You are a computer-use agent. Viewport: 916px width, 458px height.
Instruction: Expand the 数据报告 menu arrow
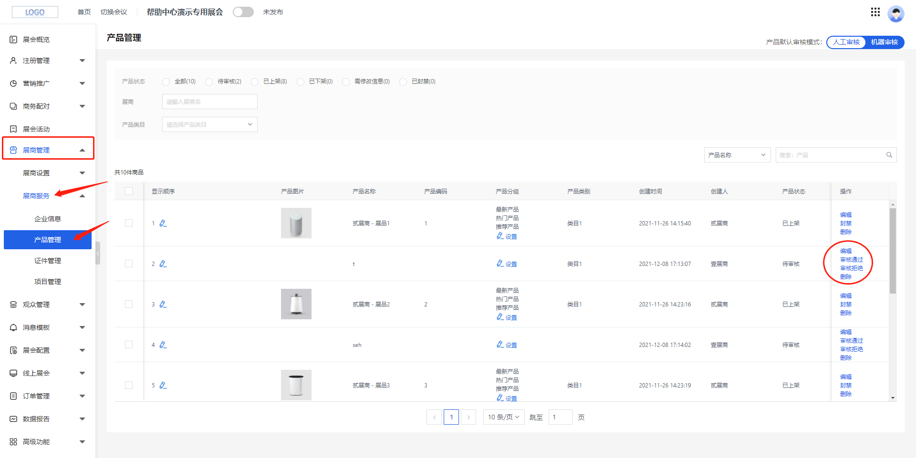[x=82, y=419]
